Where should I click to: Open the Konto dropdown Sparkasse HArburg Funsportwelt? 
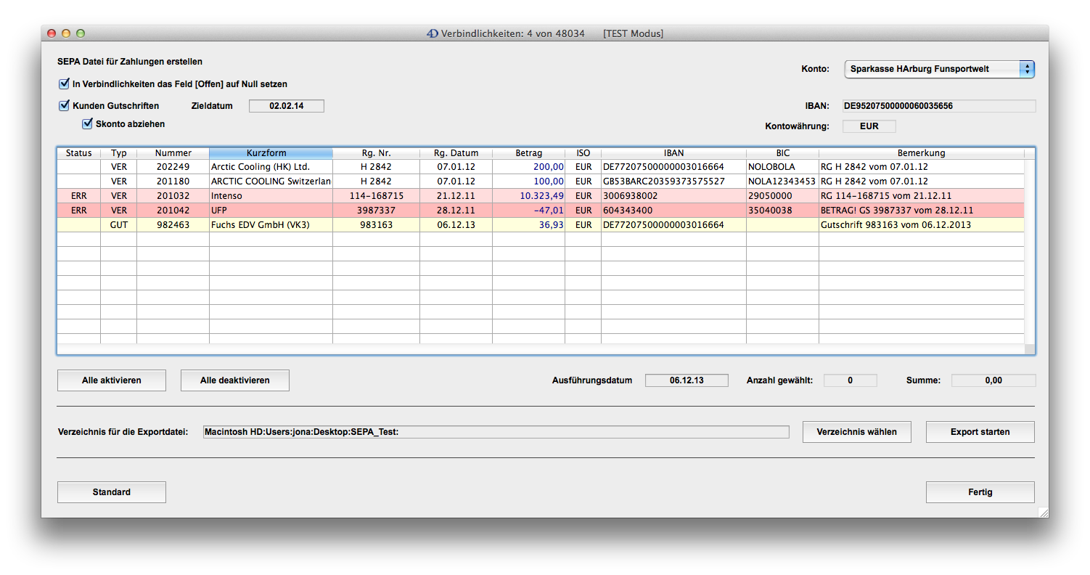(x=939, y=69)
